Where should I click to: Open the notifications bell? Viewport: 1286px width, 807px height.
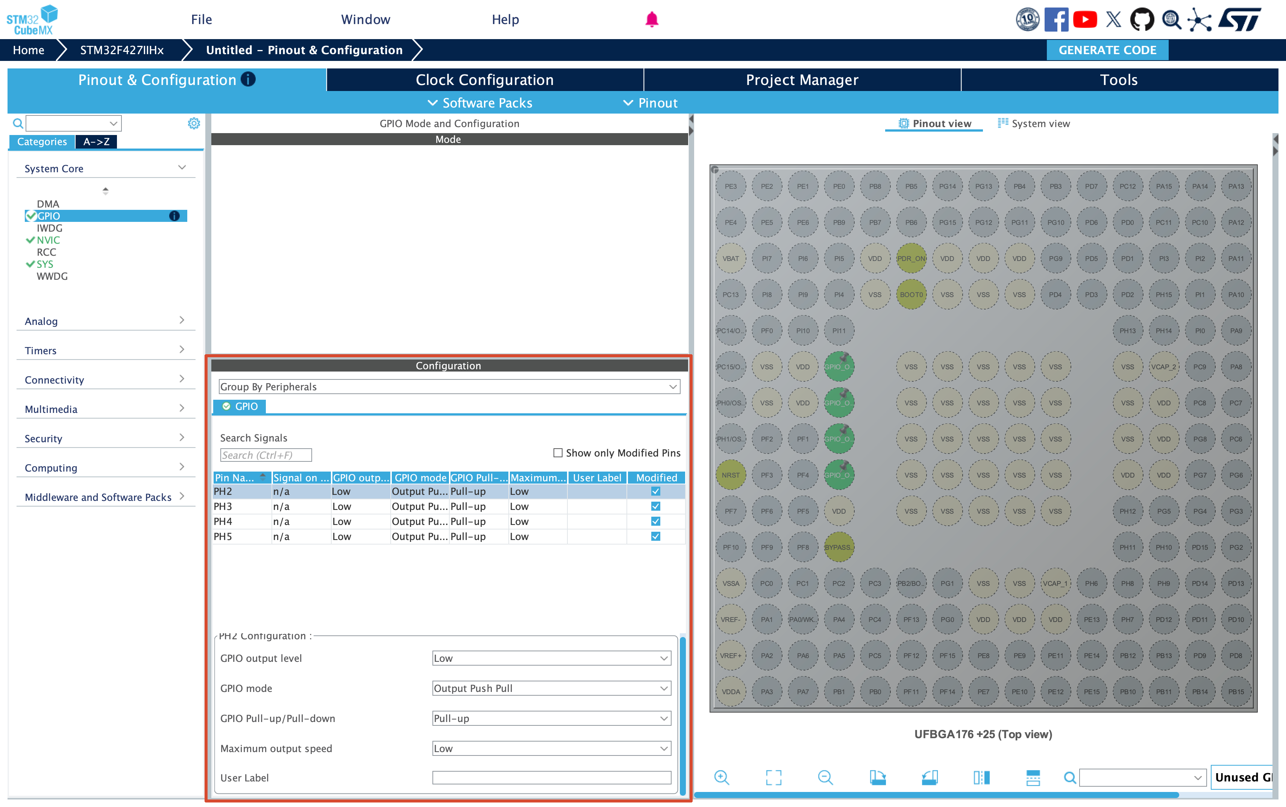652,20
